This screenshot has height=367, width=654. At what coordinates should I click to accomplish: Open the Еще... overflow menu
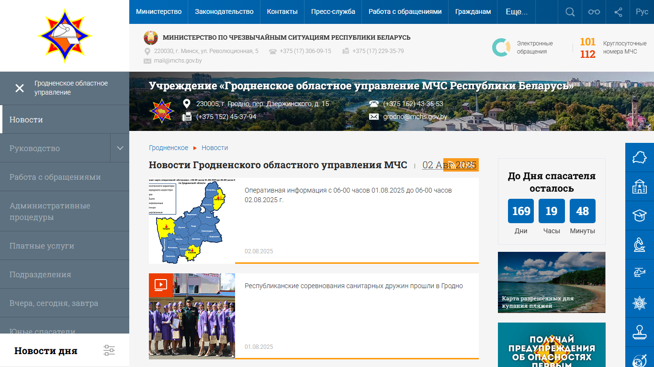[517, 12]
